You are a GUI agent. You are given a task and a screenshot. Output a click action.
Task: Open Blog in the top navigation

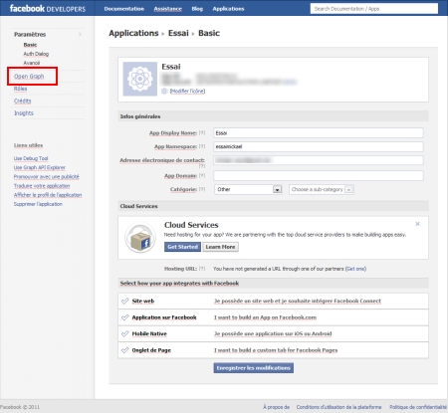point(197,9)
